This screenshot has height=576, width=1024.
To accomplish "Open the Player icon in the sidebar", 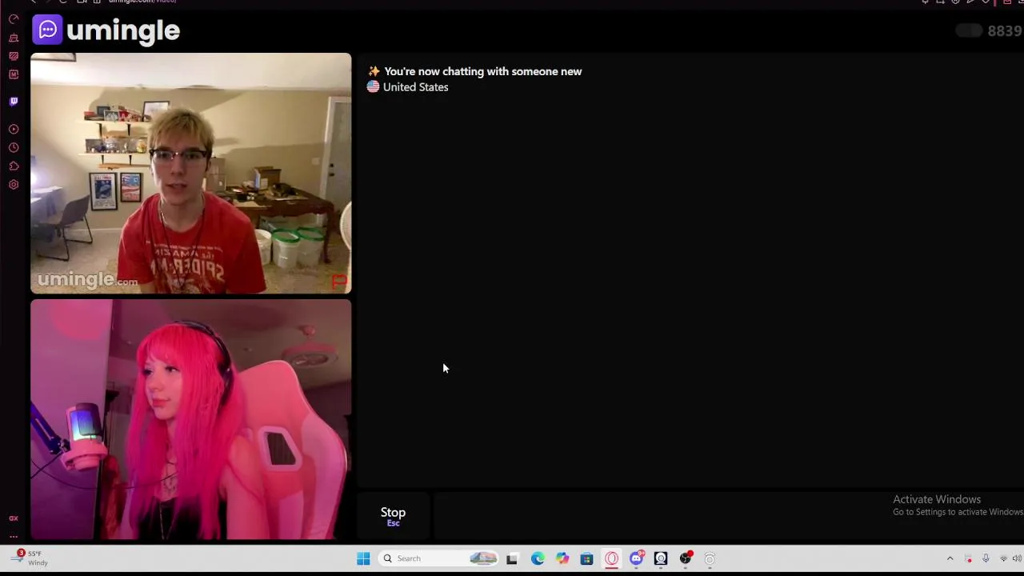I will tap(14, 129).
